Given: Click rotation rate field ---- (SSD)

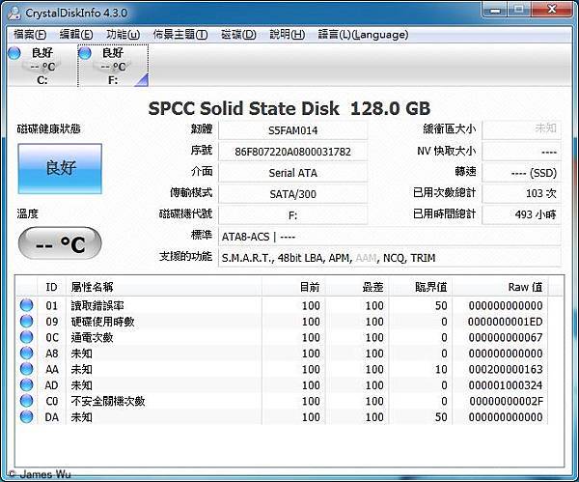Looking at the screenshot, I should point(521,173).
